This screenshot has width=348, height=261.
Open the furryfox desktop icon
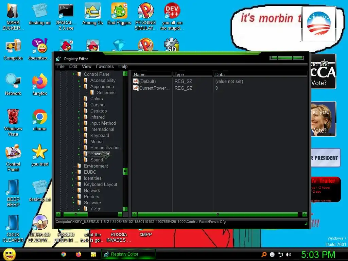click(x=40, y=85)
